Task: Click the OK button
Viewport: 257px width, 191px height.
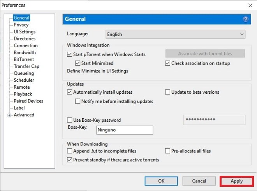Action: [x=161, y=181]
